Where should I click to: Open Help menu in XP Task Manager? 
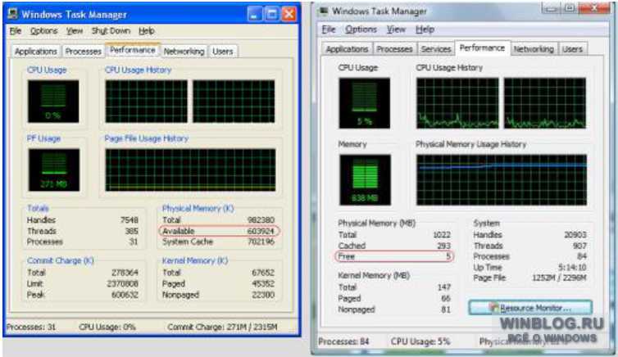click(x=146, y=30)
